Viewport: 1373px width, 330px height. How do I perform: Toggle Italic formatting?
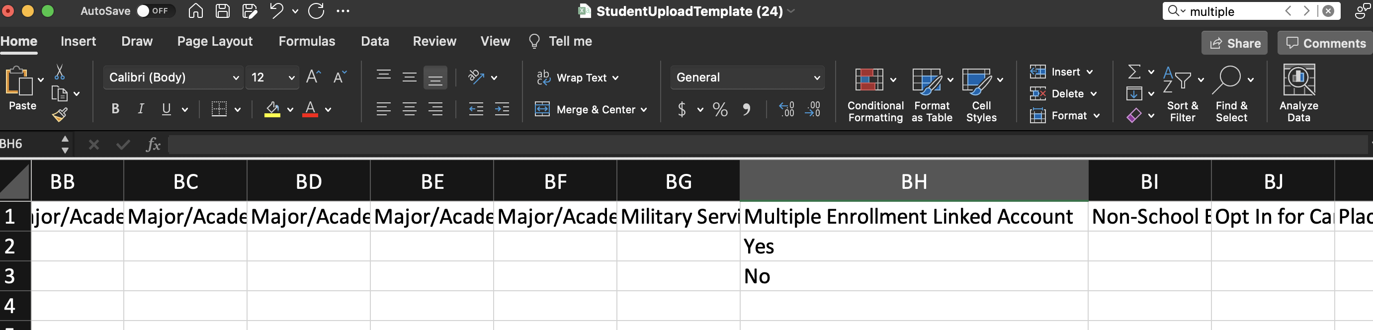point(141,109)
